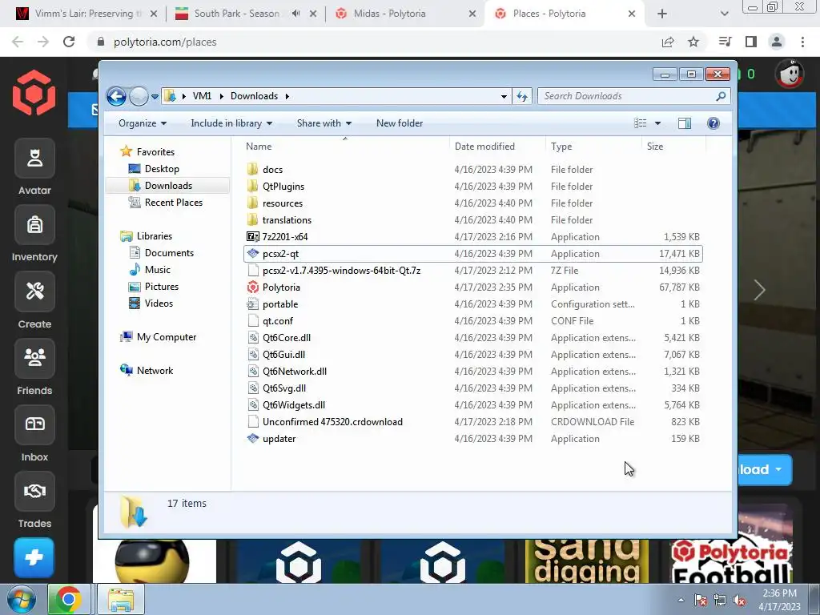Viewport: 820px width, 615px height.
Task: Select the qt.conf file
Action: (x=473, y=320)
